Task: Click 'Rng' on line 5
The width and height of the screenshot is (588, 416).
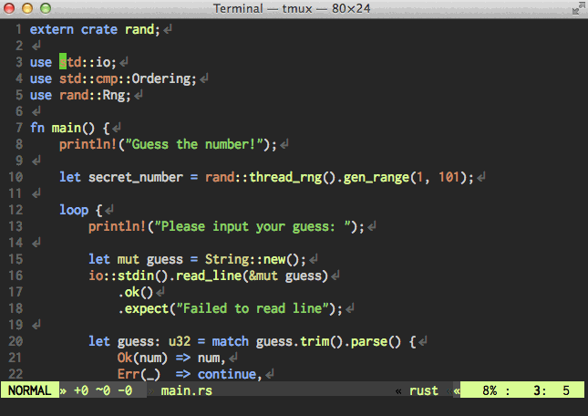Action: (114, 95)
